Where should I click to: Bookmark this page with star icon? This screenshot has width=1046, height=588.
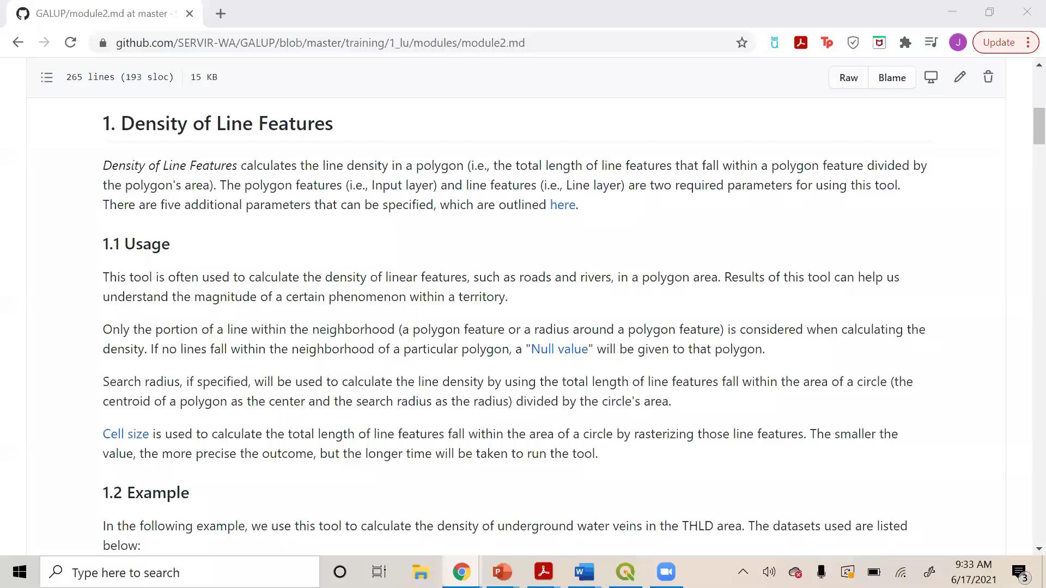(742, 42)
